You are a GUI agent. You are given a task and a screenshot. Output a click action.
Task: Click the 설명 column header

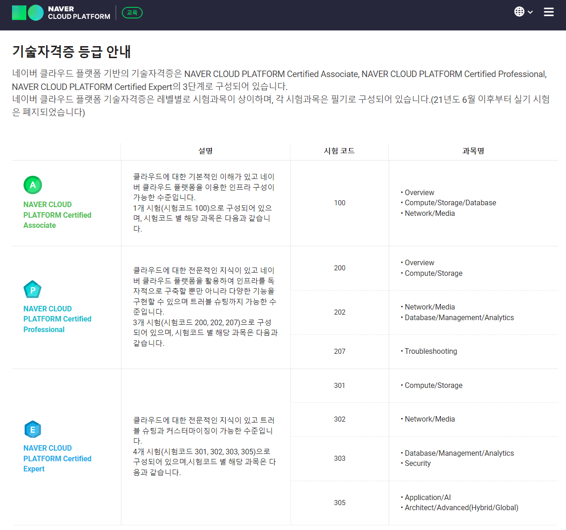[205, 151]
